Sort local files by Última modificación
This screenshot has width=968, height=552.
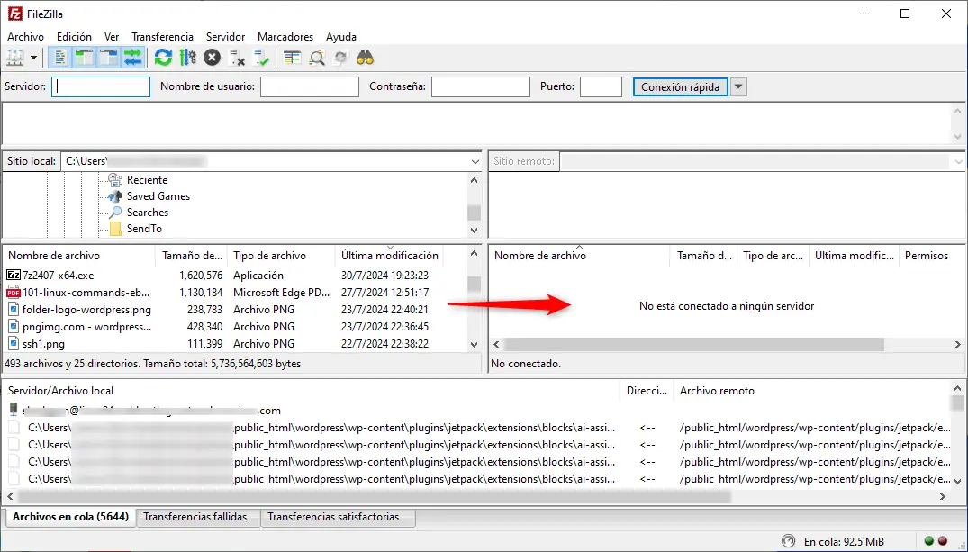(x=390, y=256)
